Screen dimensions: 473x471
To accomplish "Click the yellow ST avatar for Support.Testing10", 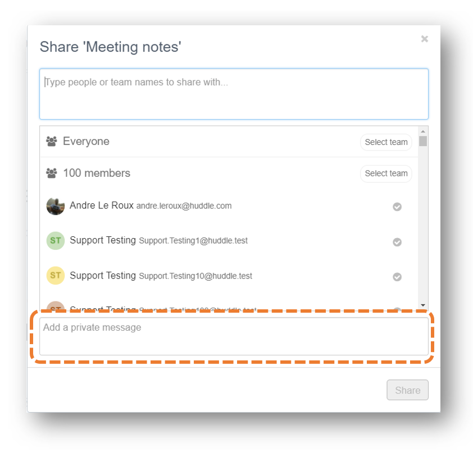I will 56,275.
